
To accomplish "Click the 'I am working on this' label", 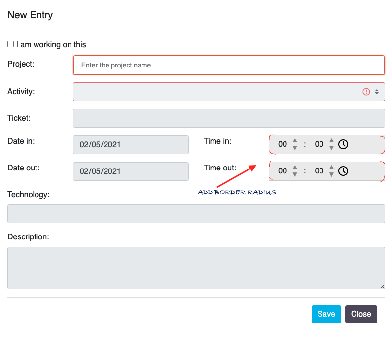I will tap(51, 45).
